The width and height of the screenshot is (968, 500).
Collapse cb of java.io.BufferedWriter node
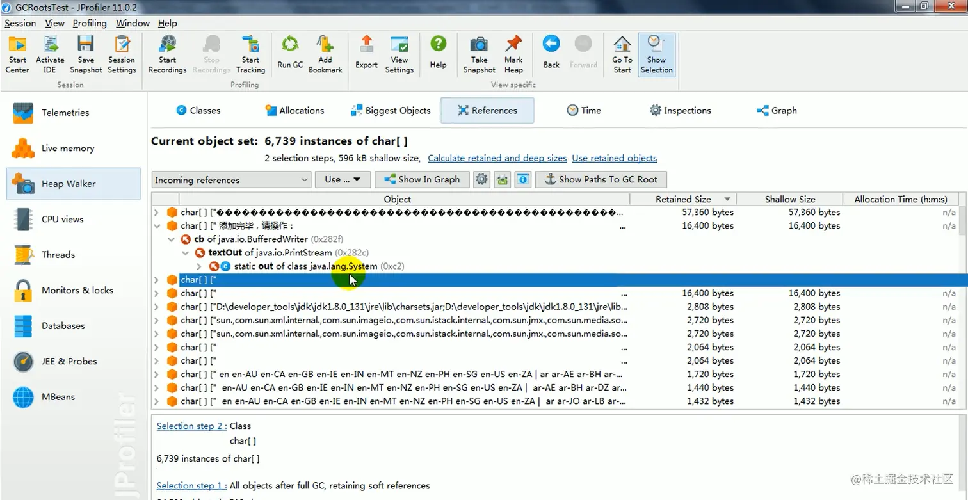171,239
